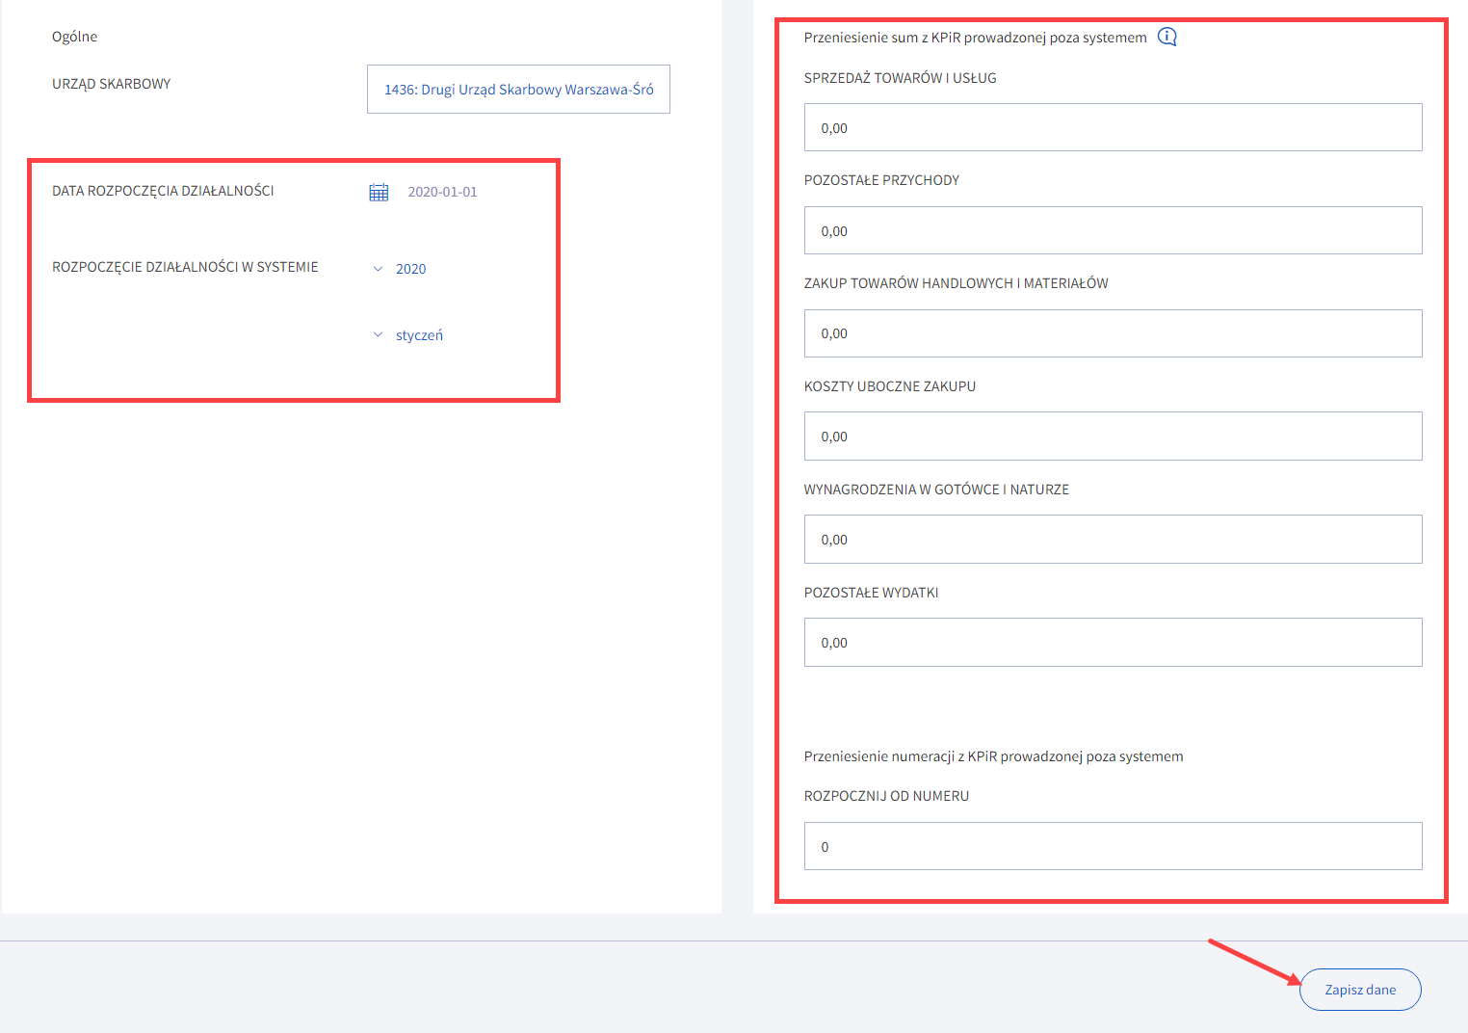Viewport: 1468px width, 1033px height.
Task: Focus the Wynagrodzenia w gotówce i naturze field
Action: 1113,540
